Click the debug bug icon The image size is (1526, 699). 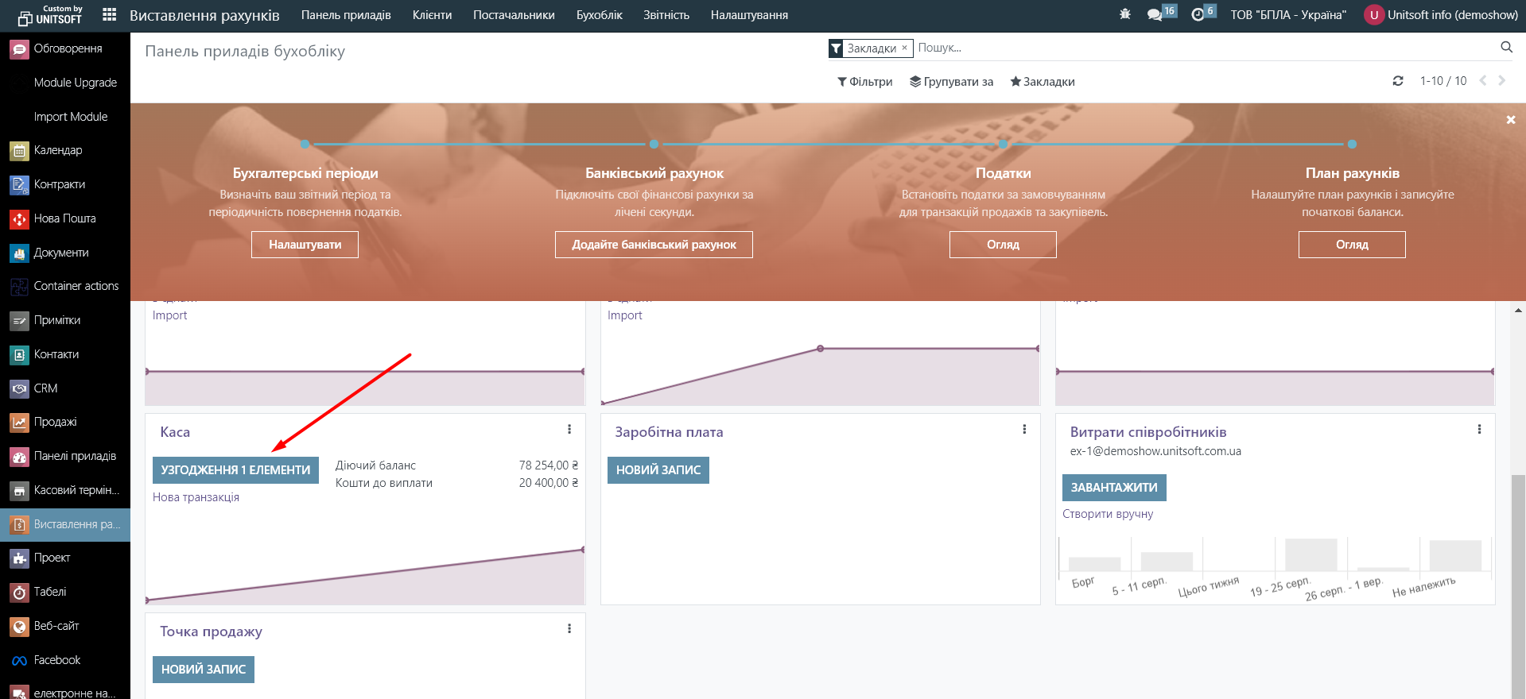tap(1124, 15)
